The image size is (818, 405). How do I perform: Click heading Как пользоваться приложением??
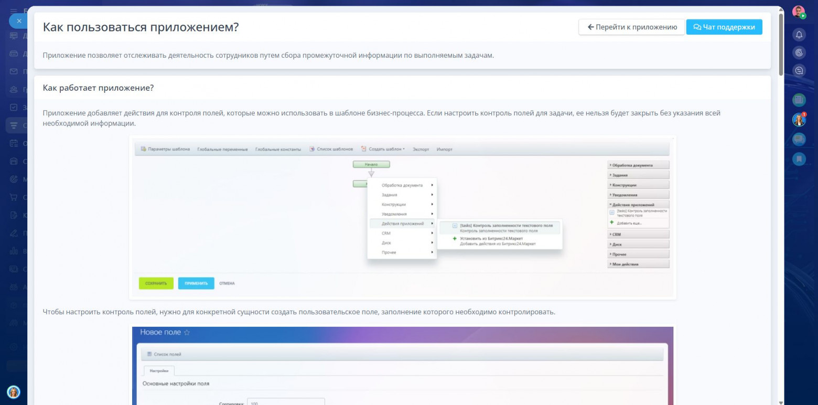pyautogui.click(x=141, y=27)
